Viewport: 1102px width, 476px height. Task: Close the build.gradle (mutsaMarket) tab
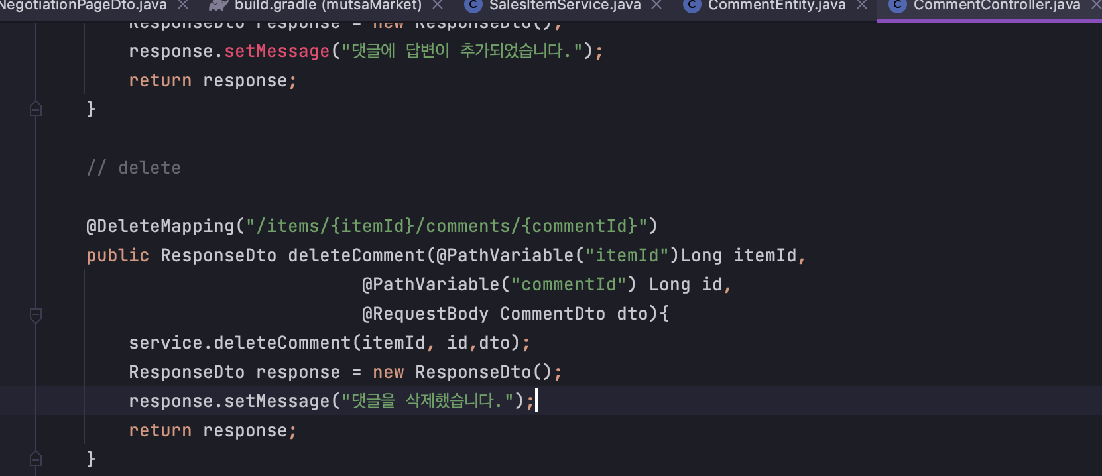tap(438, 5)
